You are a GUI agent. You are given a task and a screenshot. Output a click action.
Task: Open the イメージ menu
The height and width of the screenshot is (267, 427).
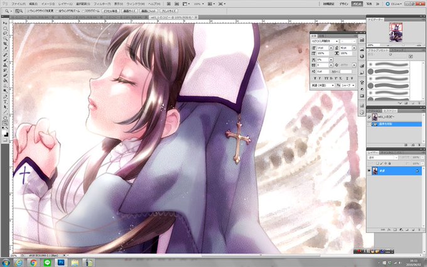coord(47,4)
